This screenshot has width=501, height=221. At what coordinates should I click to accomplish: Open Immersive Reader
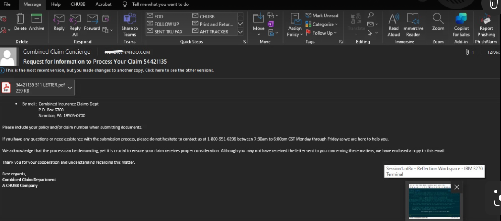click(x=413, y=25)
